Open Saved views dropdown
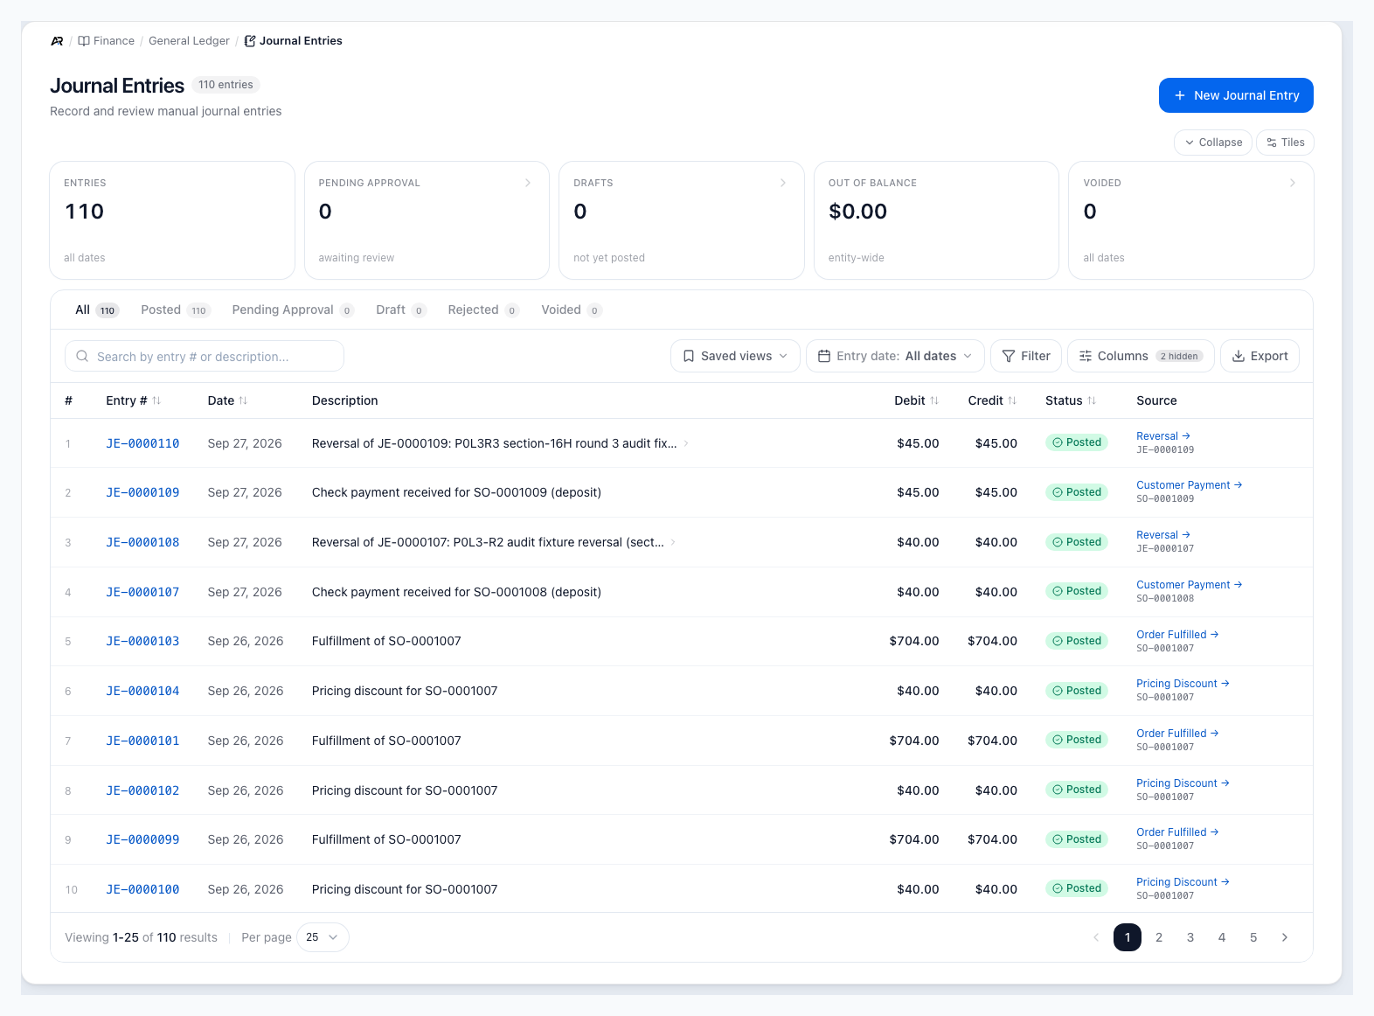This screenshot has width=1374, height=1016. click(x=735, y=356)
